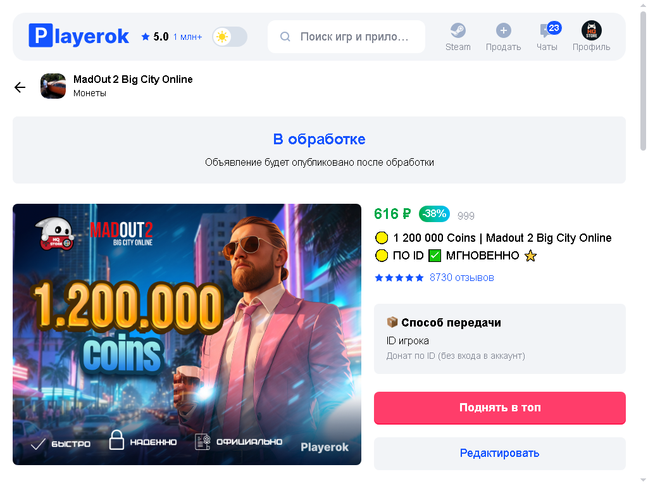The image size is (648, 486).
Task: Open the 8730 отзывов reviews link
Action: (461, 277)
